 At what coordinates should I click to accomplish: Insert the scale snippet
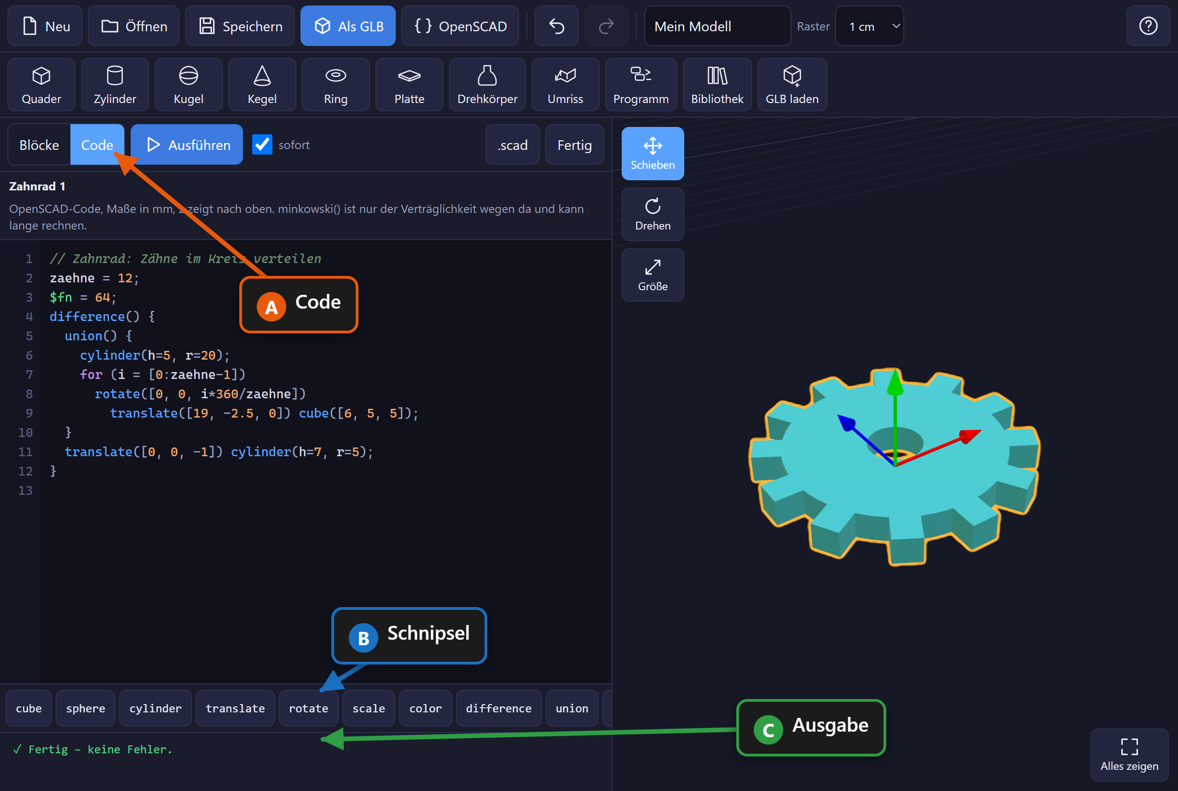tap(369, 708)
